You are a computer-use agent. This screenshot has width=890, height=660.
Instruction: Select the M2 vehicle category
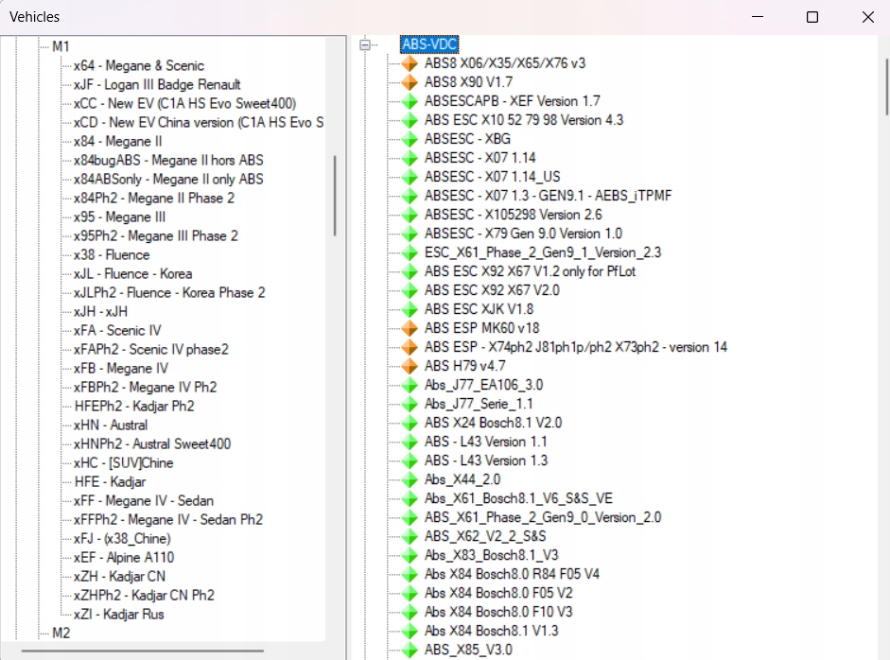coord(61,633)
